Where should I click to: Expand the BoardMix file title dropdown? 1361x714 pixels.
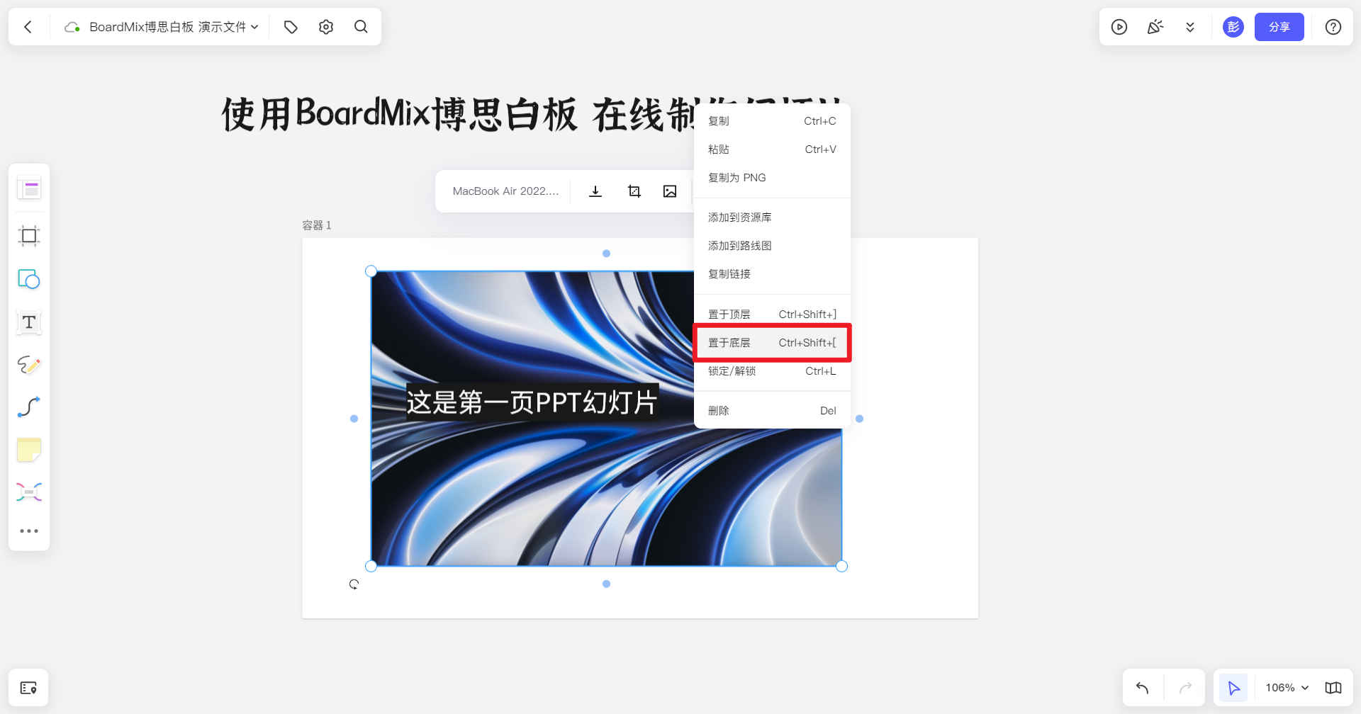[x=255, y=26]
